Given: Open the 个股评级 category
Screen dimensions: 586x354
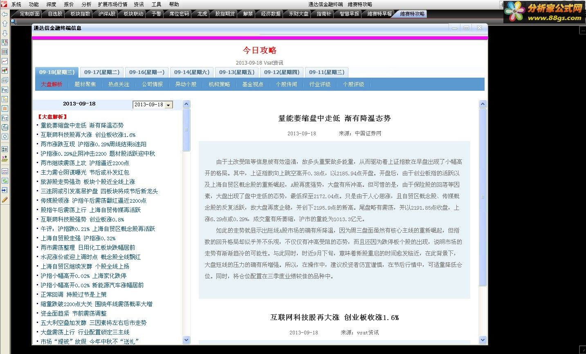Looking at the screenshot, I should (353, 84).
